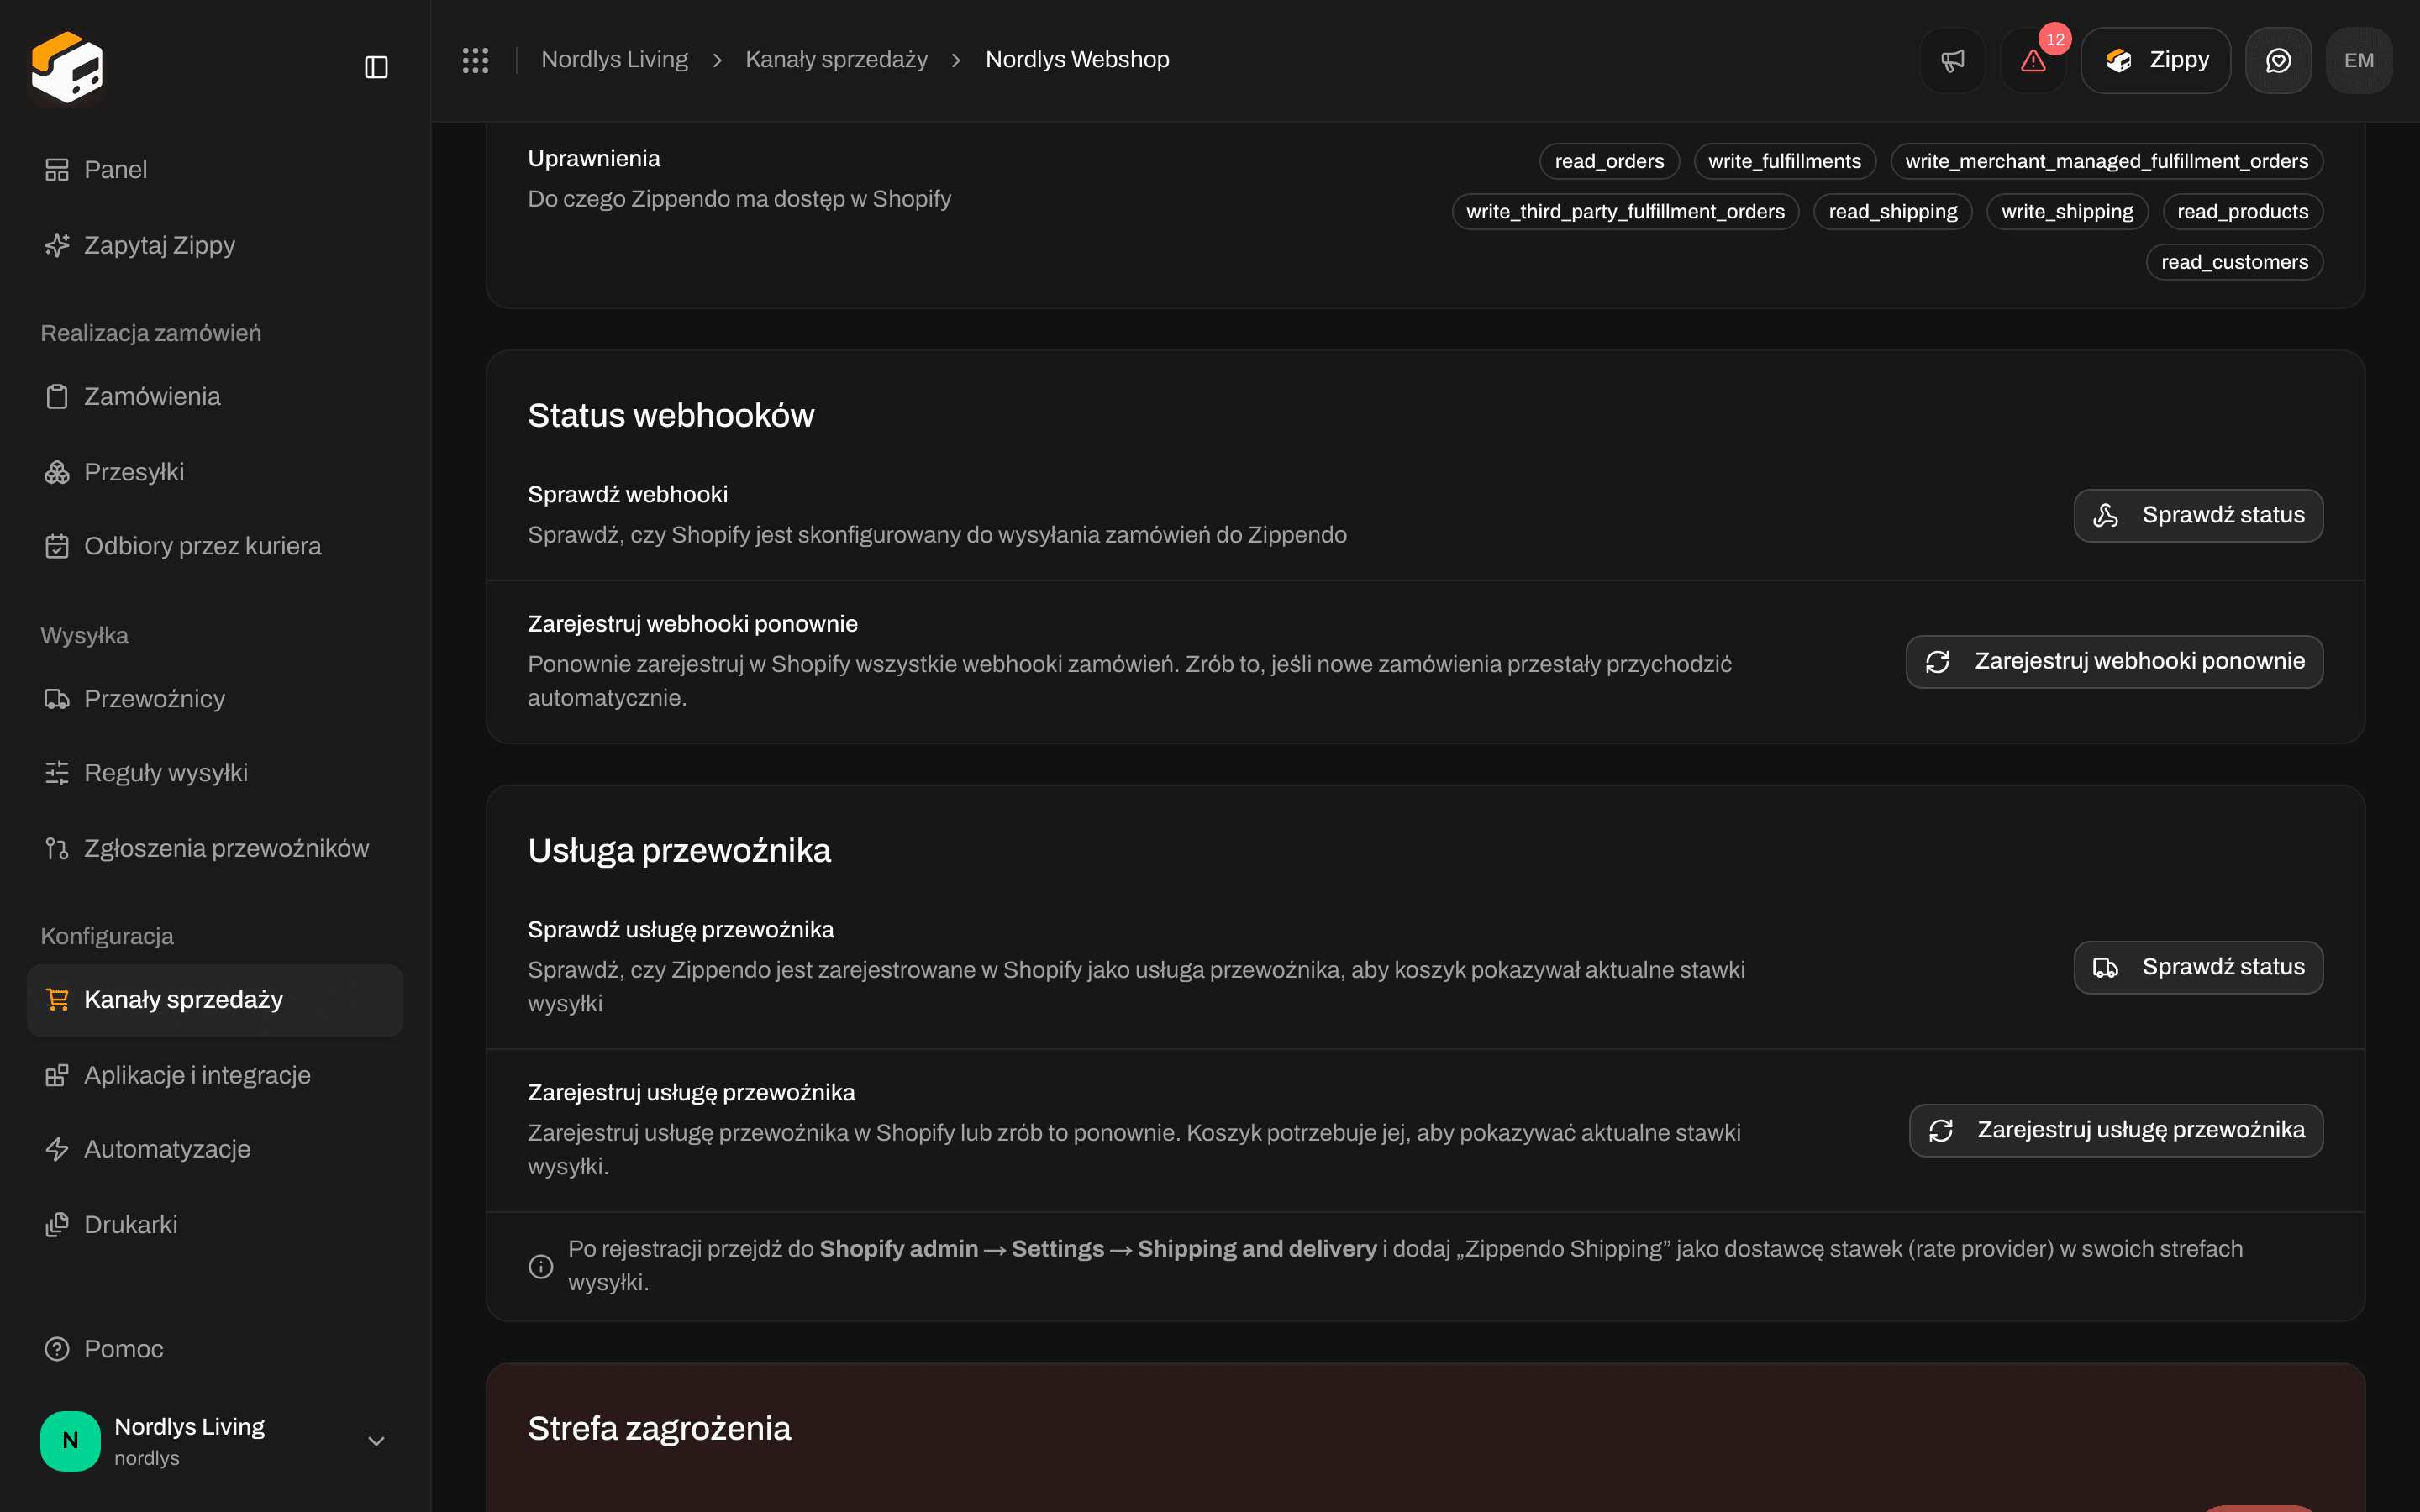Click Zarejestruj usługę przewoźnika button
This screenshot has width=2420, height=1512.
pyautogui.click(x=2116, y=1131)
